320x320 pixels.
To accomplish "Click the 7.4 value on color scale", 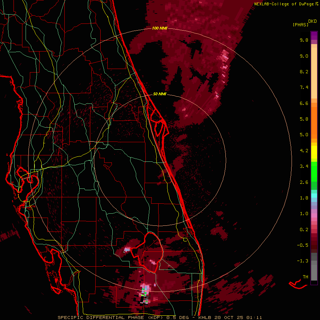I will pos(304,87).
